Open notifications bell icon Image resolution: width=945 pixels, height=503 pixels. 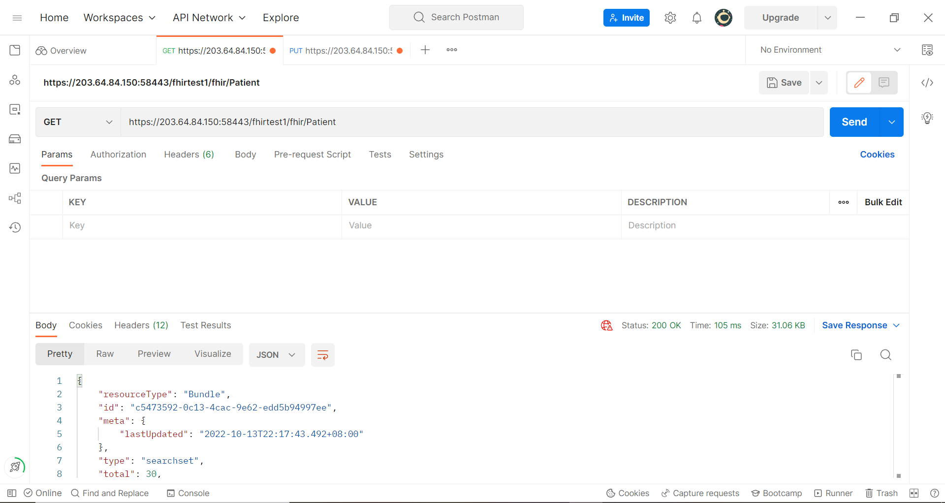(x=696, y=18)
